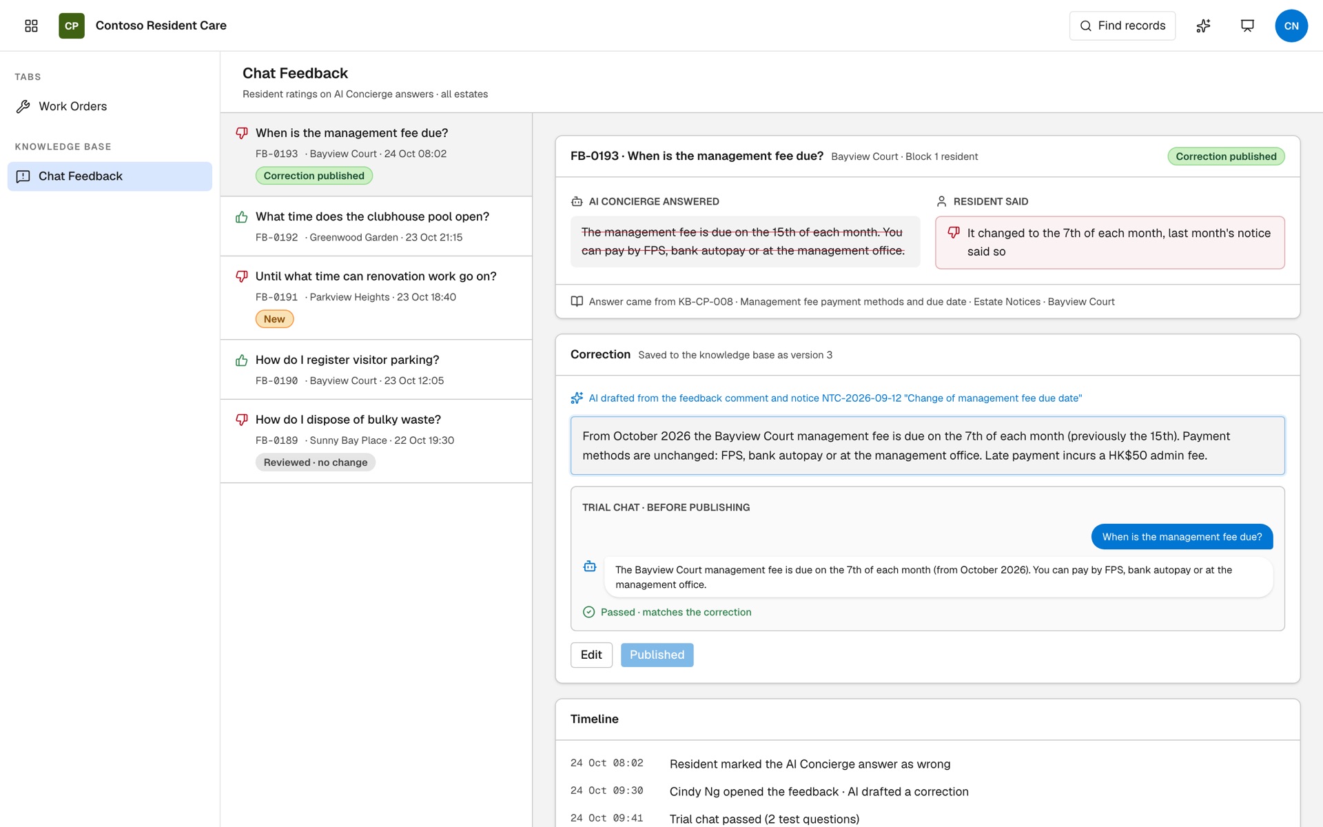This screenshot has height=827, width=1323.
Task: Click the green check icon beside Passed
Action: (x=588, y=612)
